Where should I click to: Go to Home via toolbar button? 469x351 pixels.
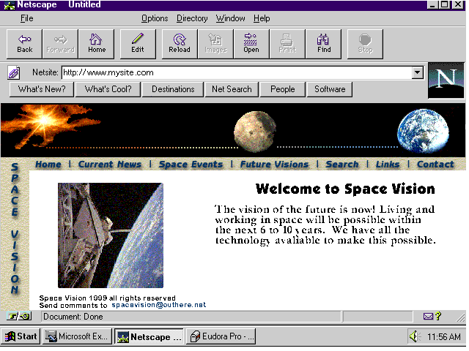(x=97, y=43)
